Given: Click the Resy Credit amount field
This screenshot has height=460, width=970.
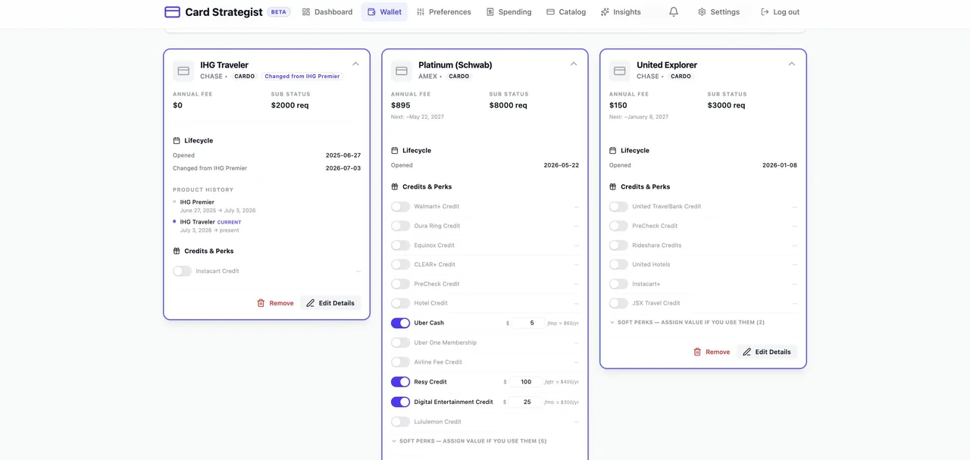Looking at the screenshot, I should tap(526, 382).
